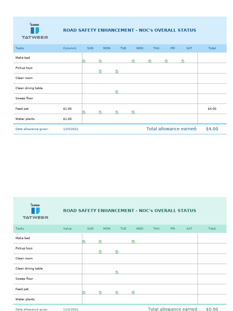Click the SAT header in green table

[x=189, y=228]
